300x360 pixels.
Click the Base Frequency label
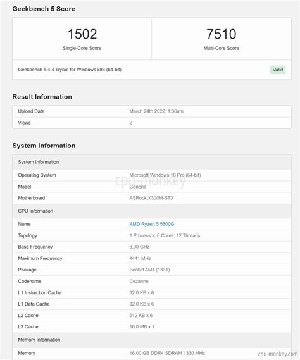[x=35, y=247]
